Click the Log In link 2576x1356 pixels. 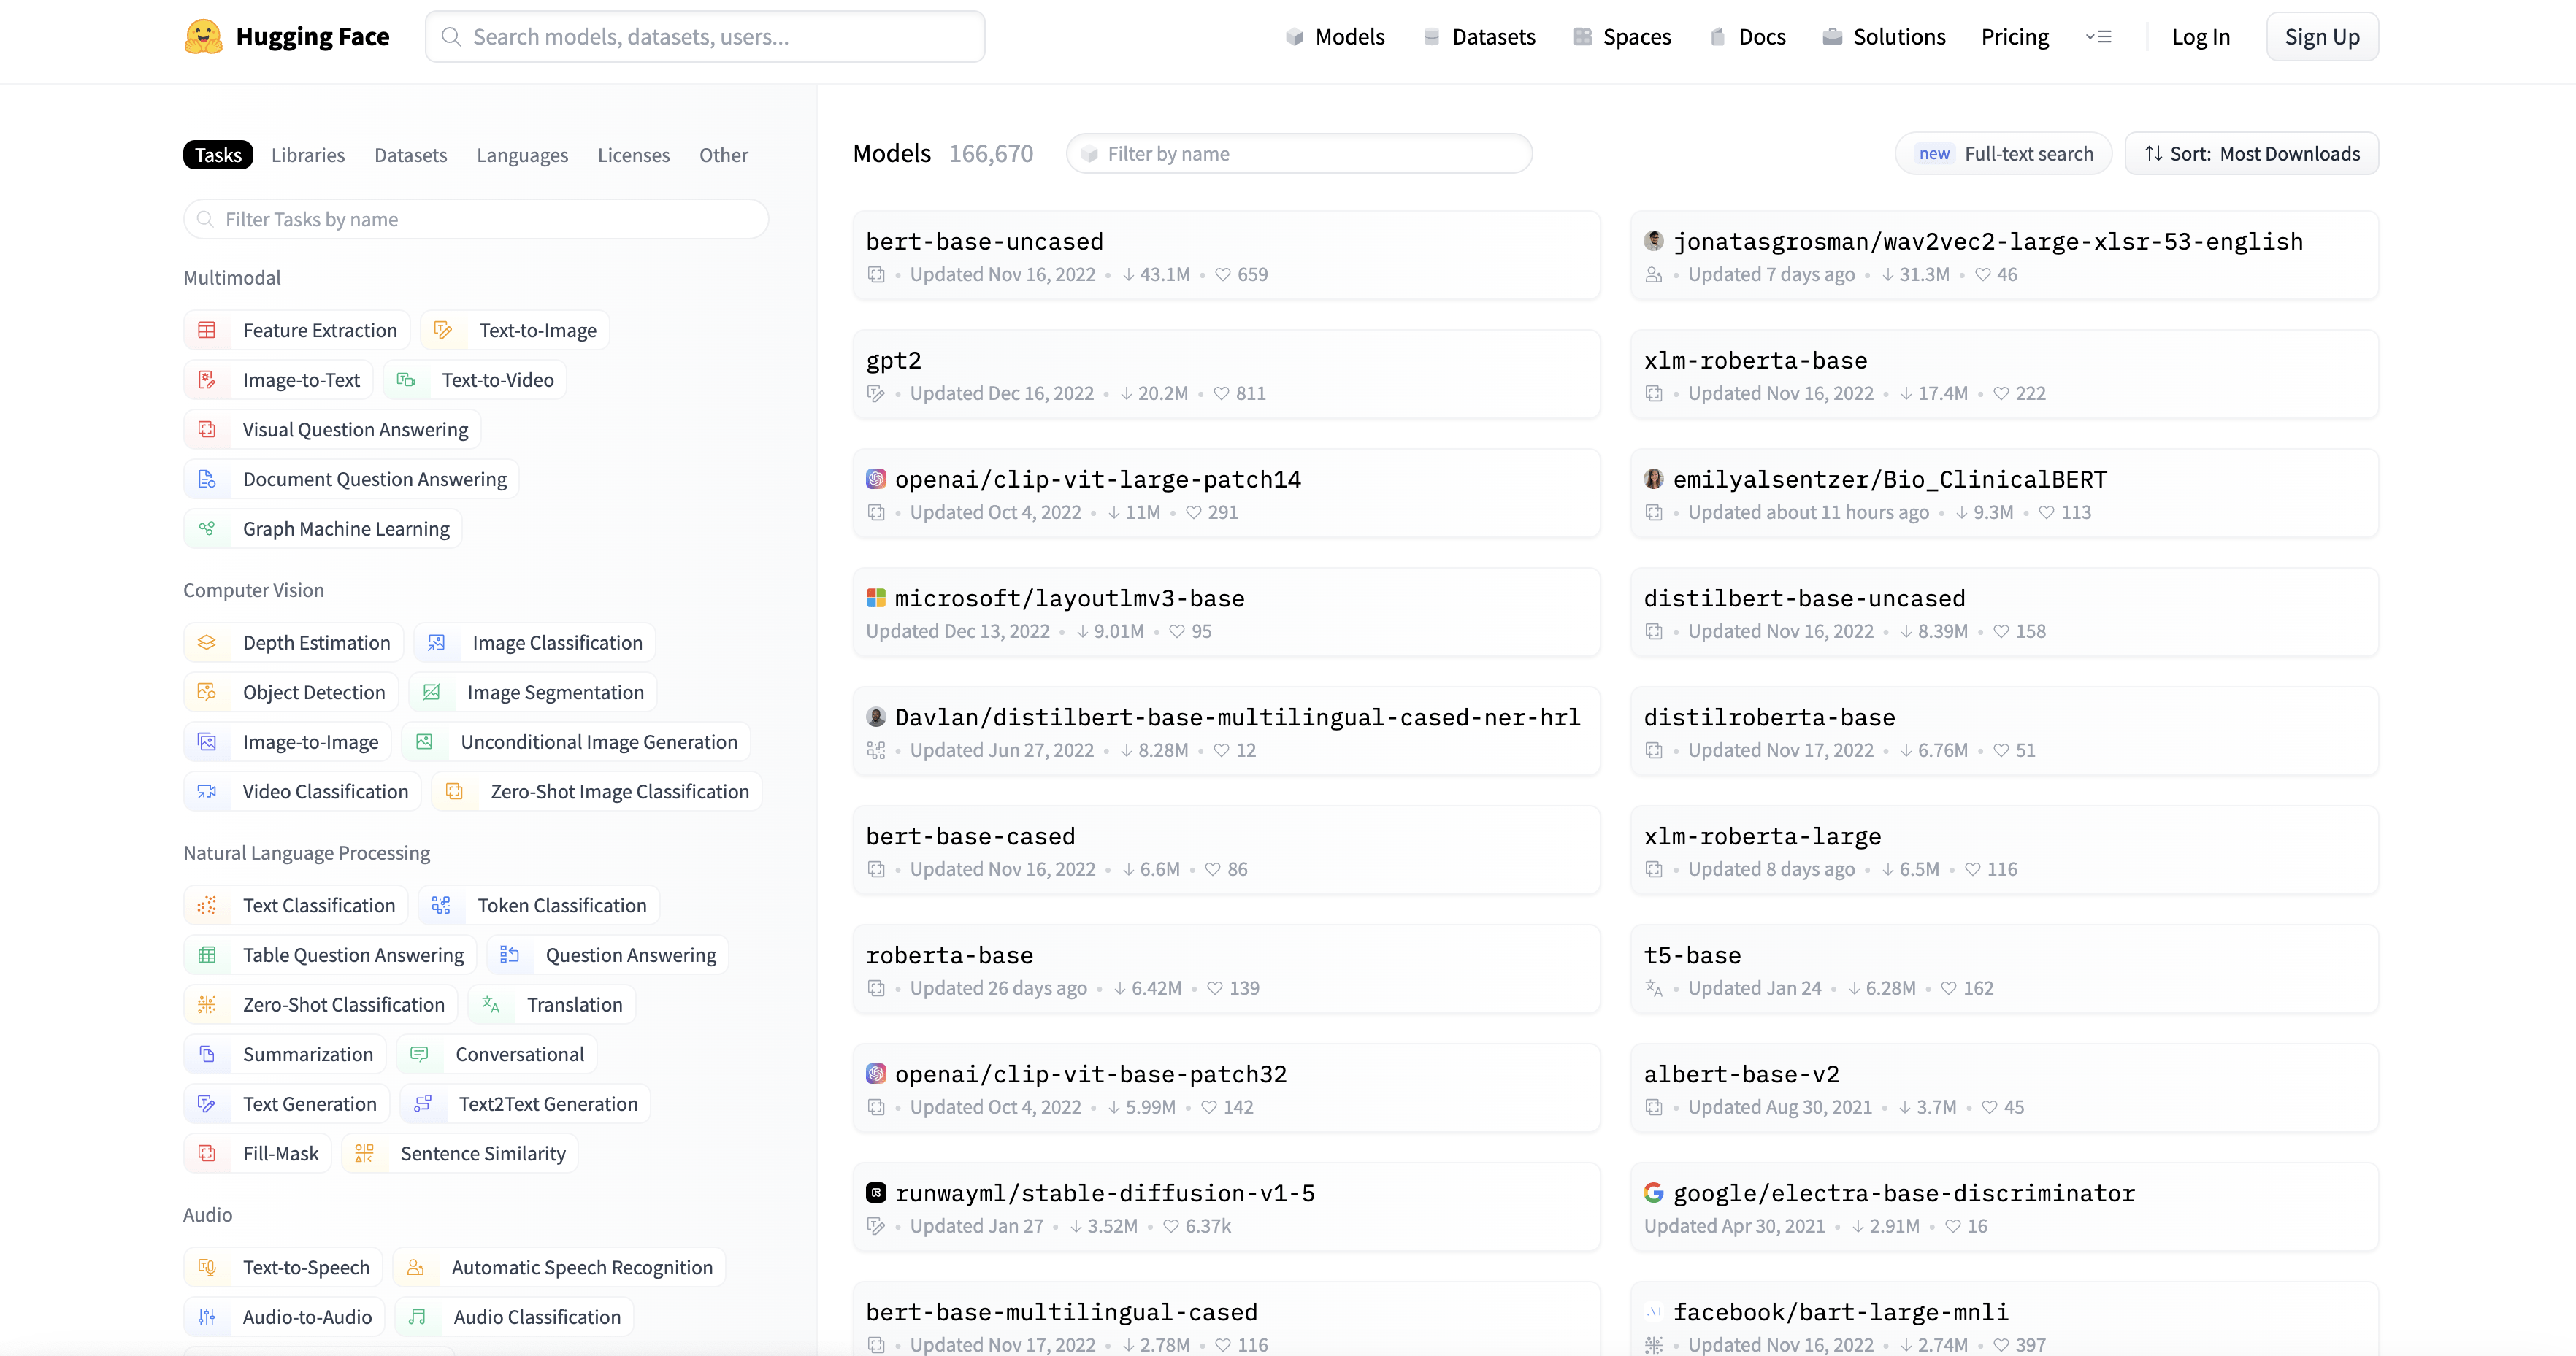(2201, 37)
